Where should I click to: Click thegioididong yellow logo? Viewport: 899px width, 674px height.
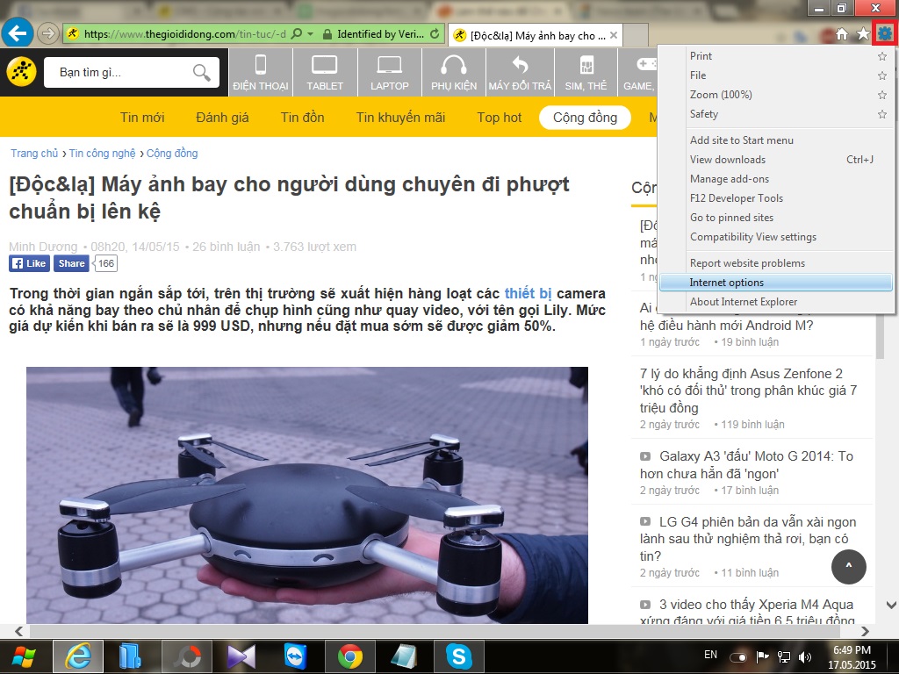21,72
